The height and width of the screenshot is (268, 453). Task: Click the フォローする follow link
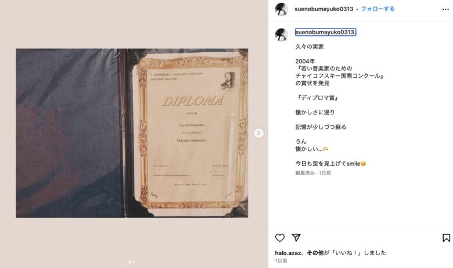[378, 9]
